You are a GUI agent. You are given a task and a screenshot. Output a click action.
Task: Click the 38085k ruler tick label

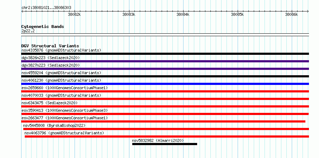[x=237, y=14]
